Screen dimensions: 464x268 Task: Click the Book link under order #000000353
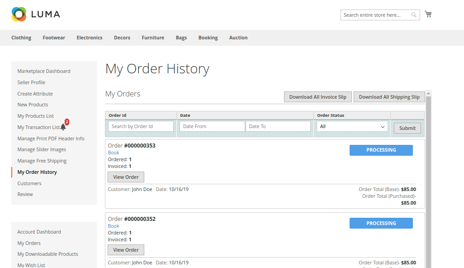[113, 153]
